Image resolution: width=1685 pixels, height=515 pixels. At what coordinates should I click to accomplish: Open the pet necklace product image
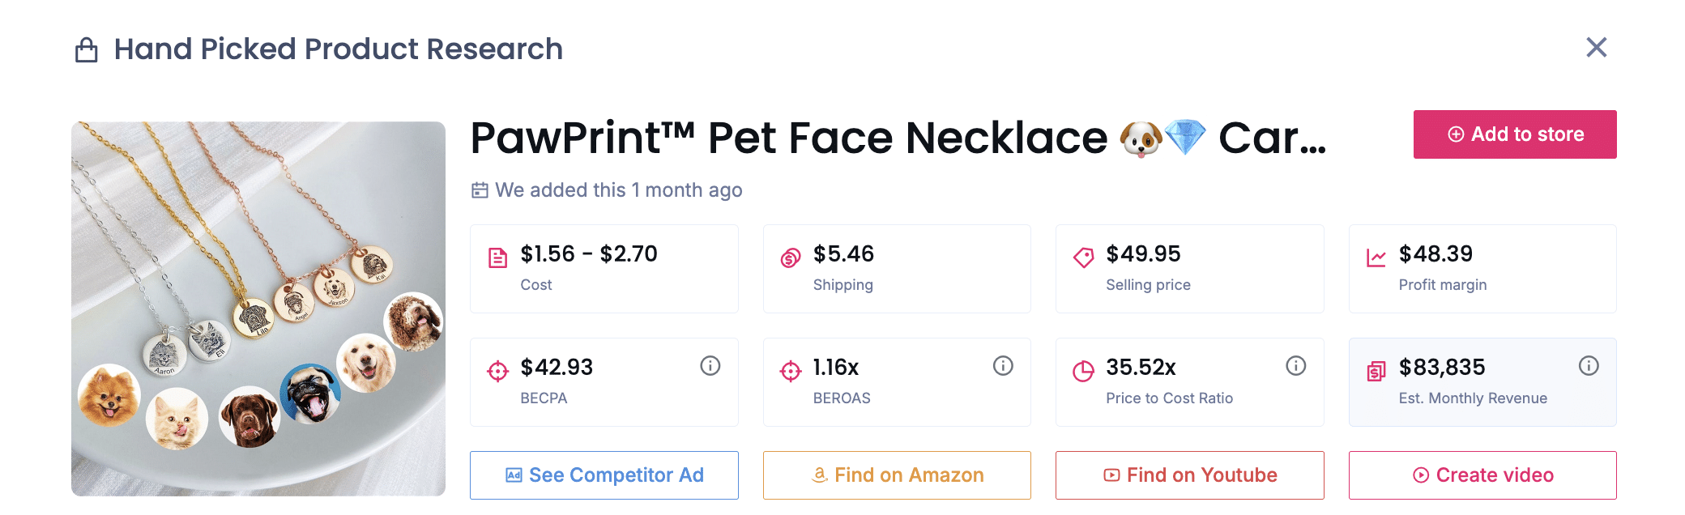(258, 309)
